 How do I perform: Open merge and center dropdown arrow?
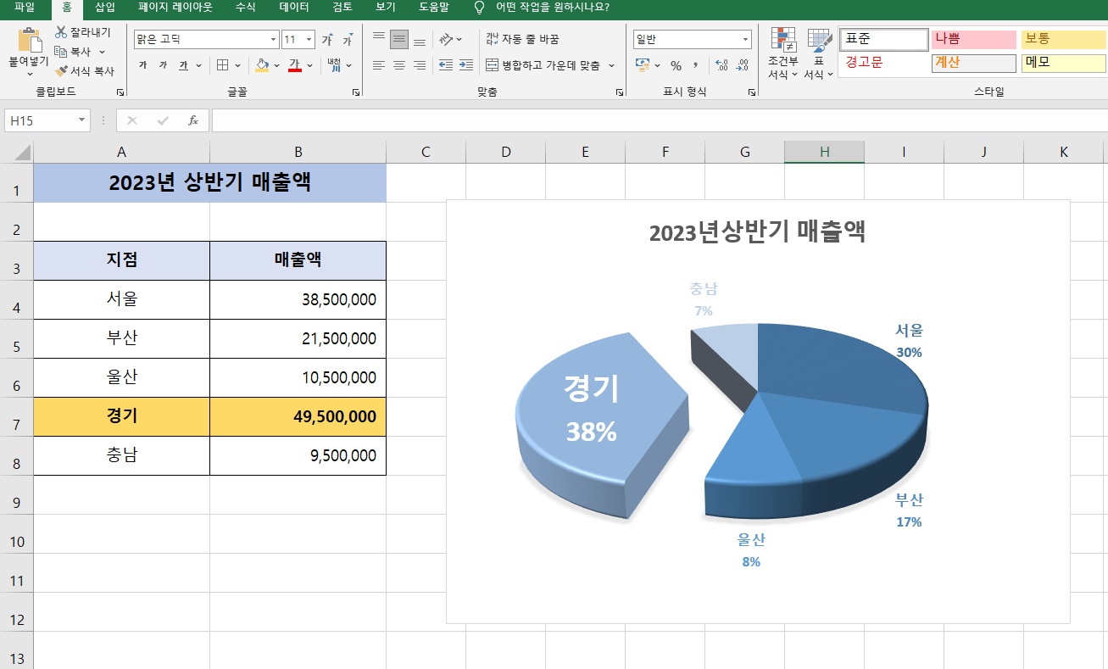[611, 65]
